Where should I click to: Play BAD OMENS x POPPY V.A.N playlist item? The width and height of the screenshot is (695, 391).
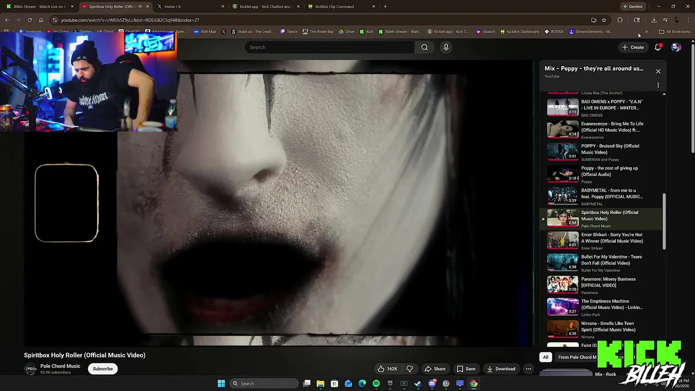point(602,108)
